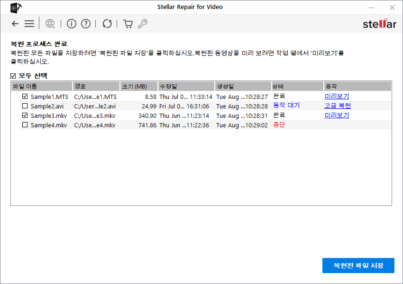Screen dimensions: 403x284
Task: Sort by 상태 column header
Action: (x=298, y=86)
